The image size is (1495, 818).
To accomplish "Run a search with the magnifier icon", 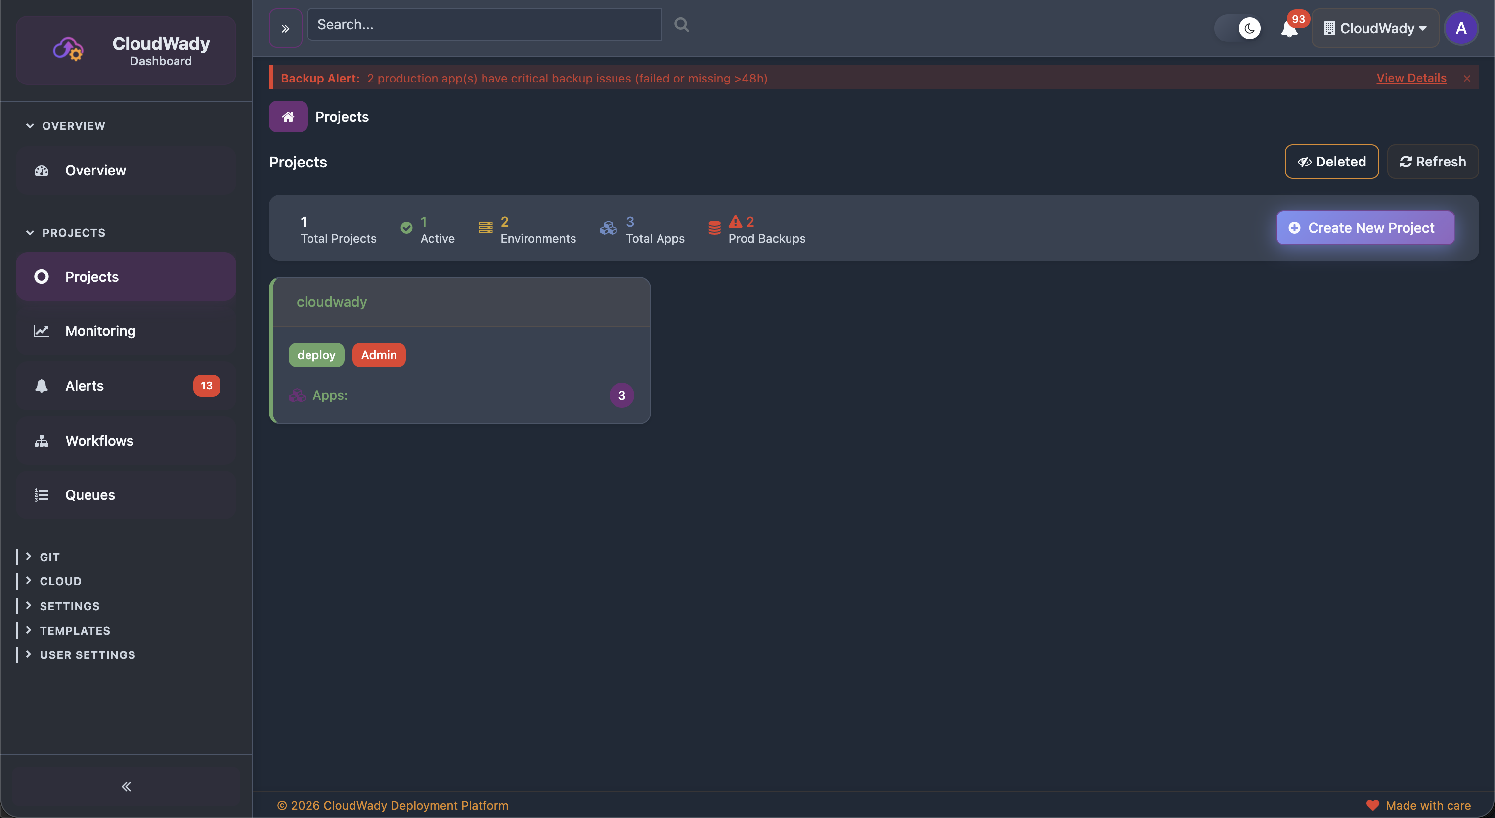I will click(x=681, y=24).
